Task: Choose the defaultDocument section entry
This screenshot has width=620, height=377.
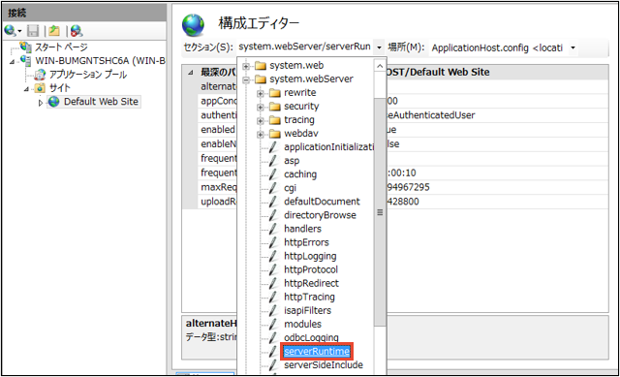Action: 322,202
